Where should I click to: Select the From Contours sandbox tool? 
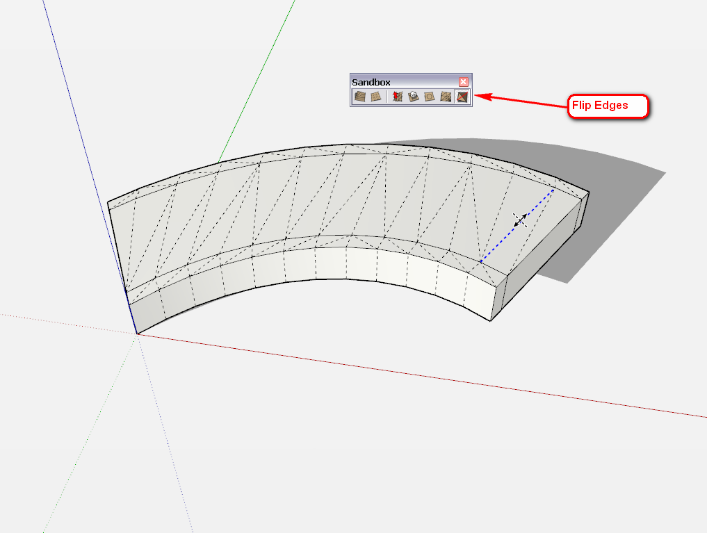tap(359, 97)
